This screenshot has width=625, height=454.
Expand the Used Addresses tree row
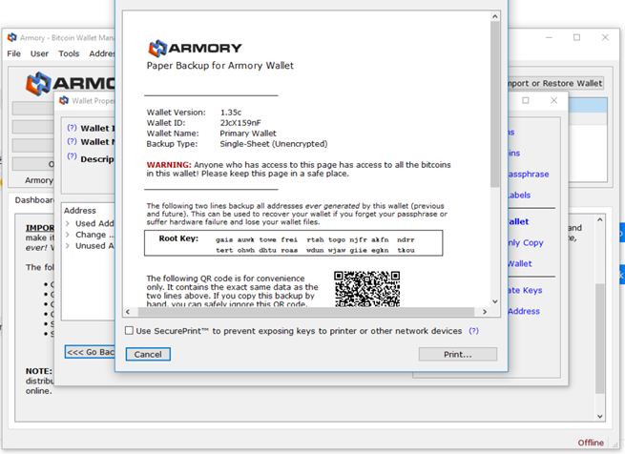(x=68, y=223)
